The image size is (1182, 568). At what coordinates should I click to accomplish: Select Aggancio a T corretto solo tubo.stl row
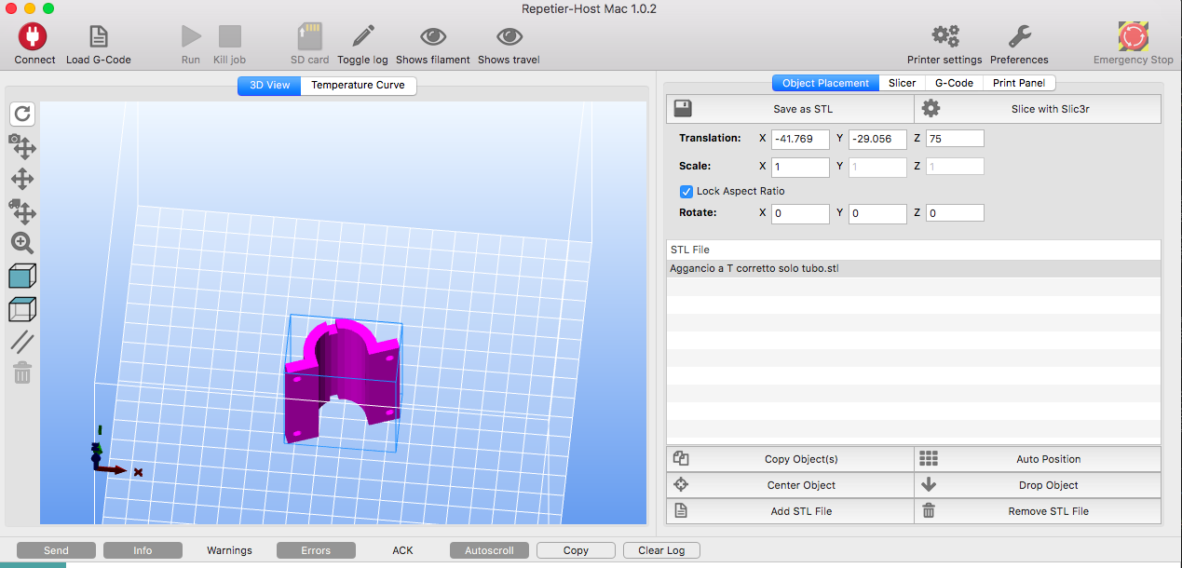point(914,268)
